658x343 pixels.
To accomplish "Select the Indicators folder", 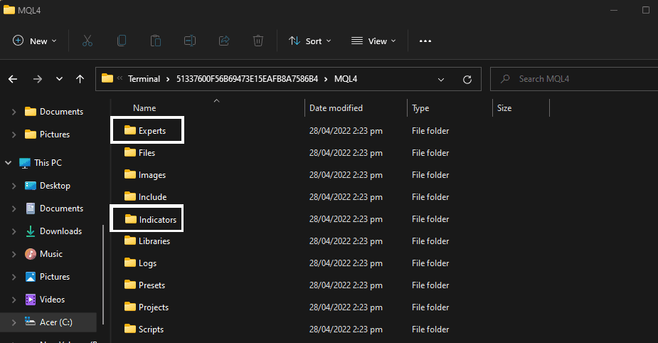I will click(151, 219).
